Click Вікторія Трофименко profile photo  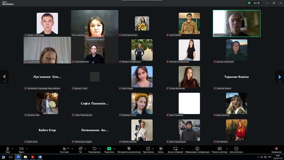coord(142,50)
